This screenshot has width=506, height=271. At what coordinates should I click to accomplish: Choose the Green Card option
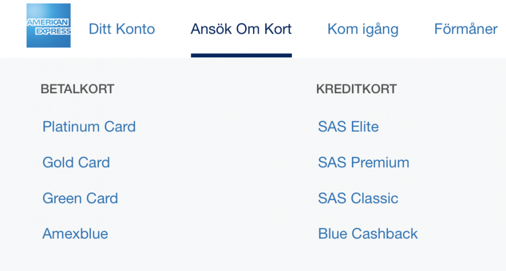pyautogui.click(x=80, y=199)
